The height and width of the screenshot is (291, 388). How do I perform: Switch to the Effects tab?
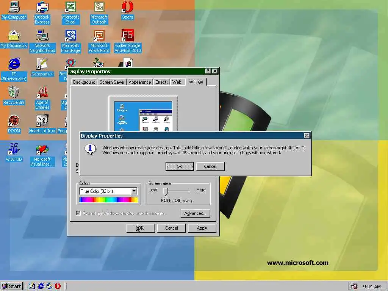pyautogui.click(x=161, y=82)
